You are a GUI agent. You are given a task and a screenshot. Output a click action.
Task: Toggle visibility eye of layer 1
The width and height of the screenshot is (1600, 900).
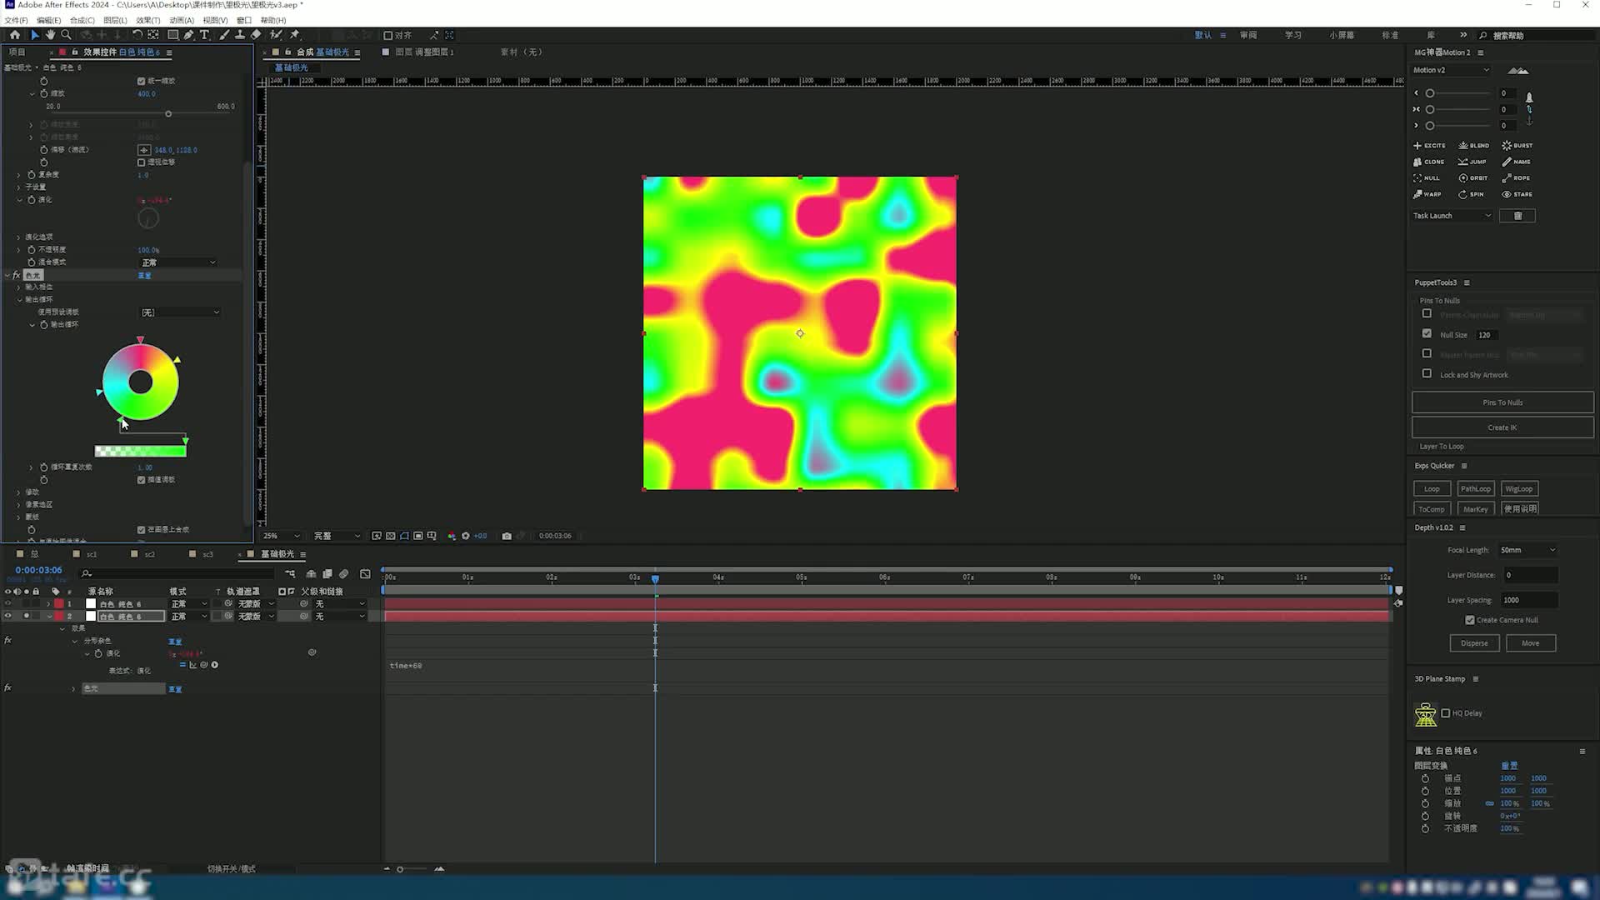(x=8, y=603)
